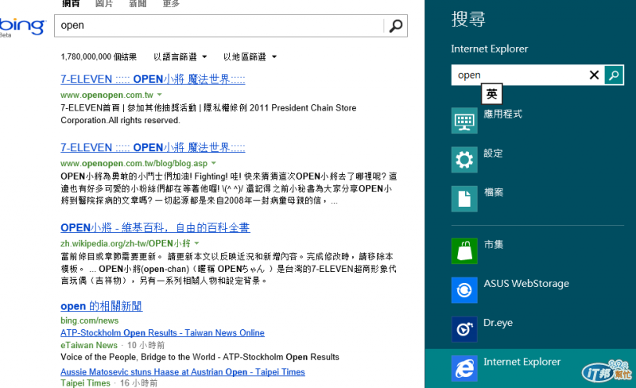636x388 pixels.
Task: Open the 以地區篩選 region filter dropdown
Action: coord(250,56)
